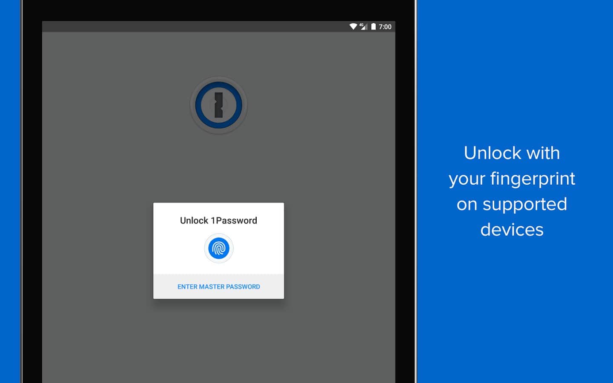Click the 1Password keyhole logo
The width and height of the screenshot is (613, 383).
pyautogui.click(x=218, y=105)
